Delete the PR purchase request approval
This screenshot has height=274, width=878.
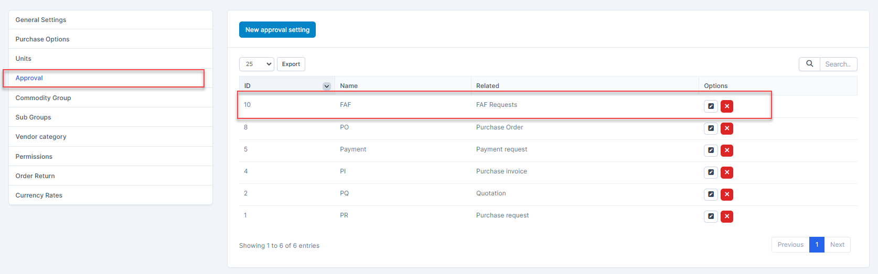coord(726,216)
